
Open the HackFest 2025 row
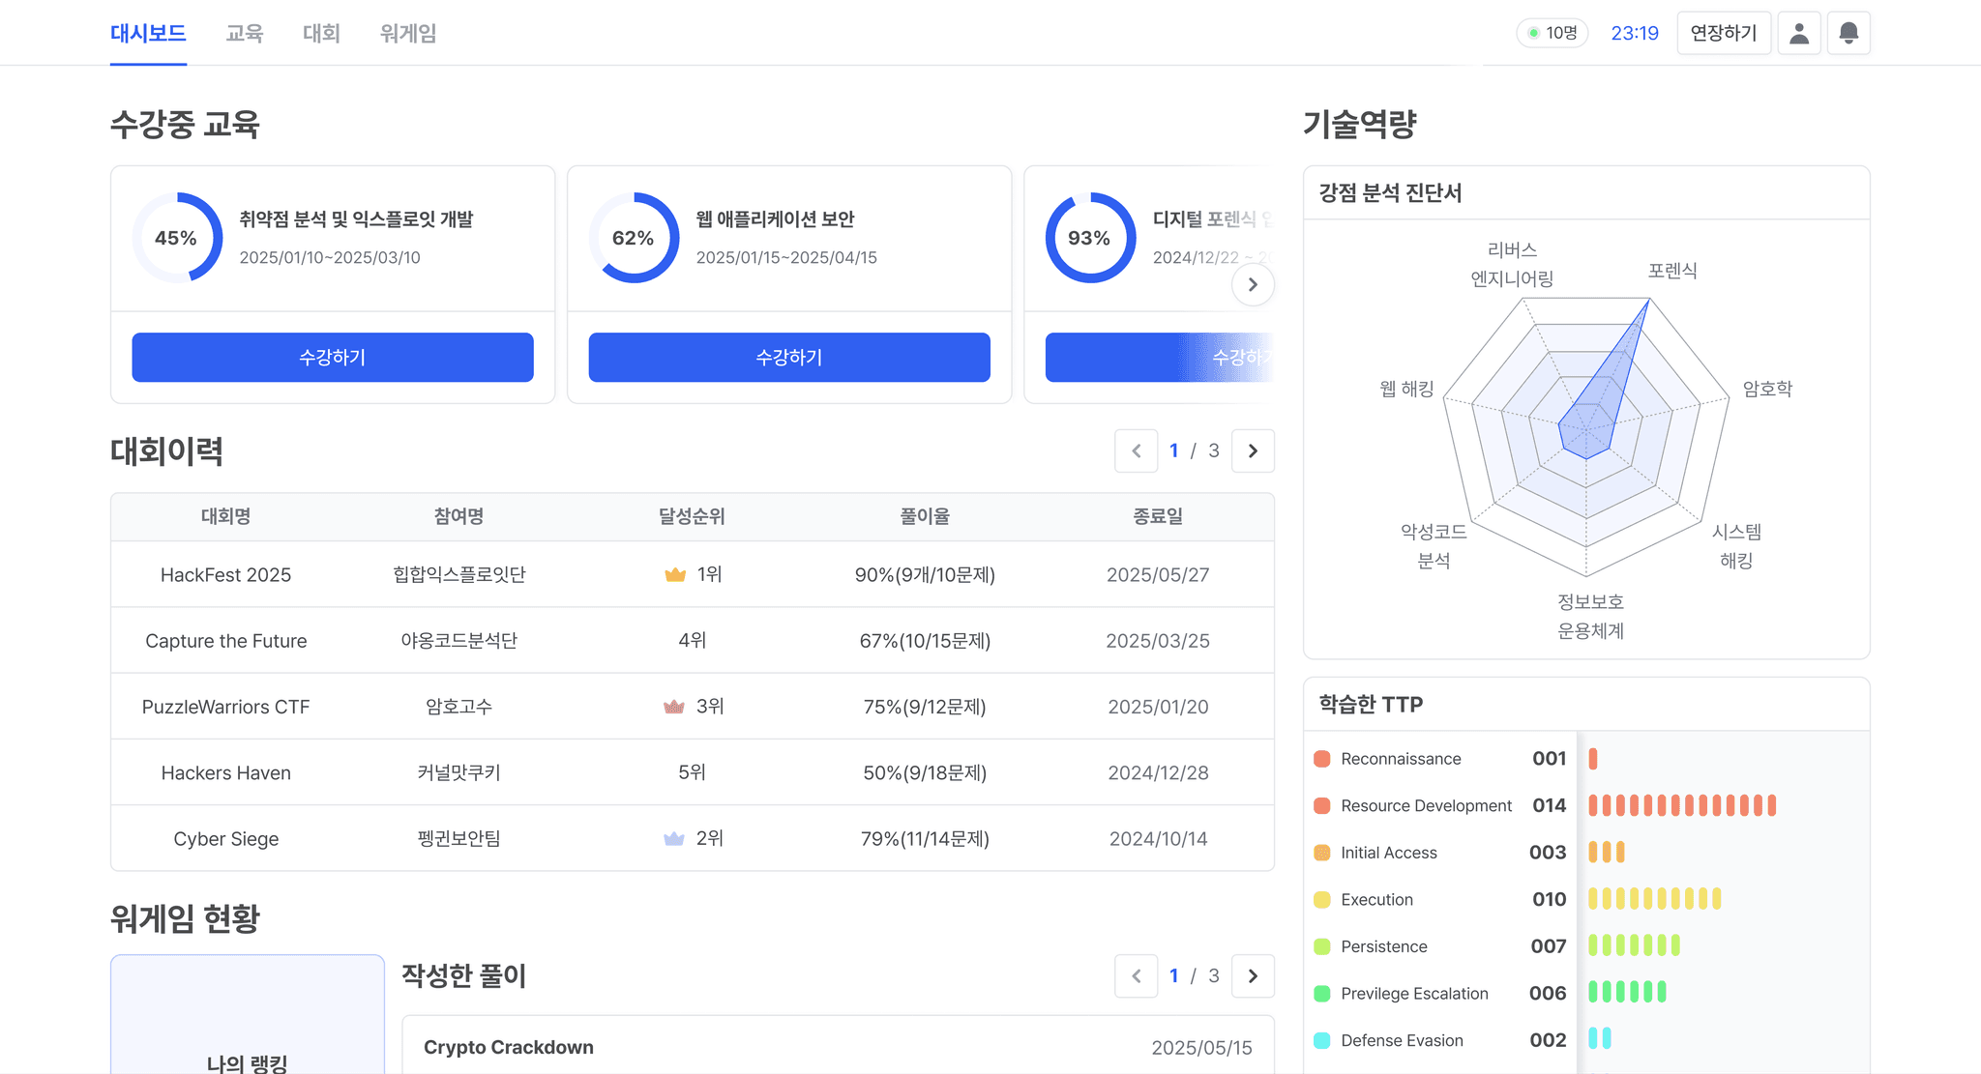coord(693,574)
